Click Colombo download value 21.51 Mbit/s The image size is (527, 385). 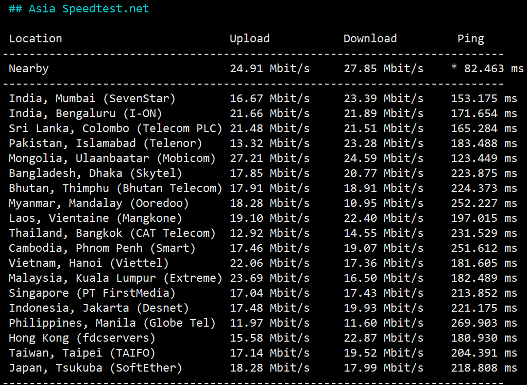383,129
